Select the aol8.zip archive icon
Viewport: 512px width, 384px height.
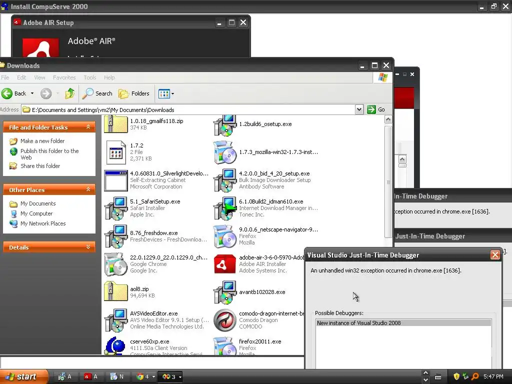[115, 291]
